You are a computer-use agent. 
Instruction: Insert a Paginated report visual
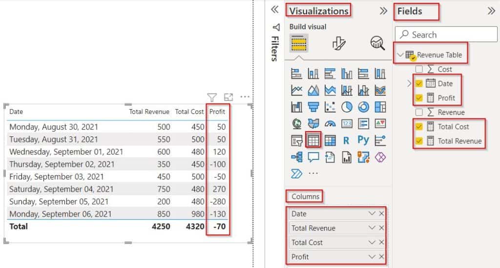pos(347,157)
